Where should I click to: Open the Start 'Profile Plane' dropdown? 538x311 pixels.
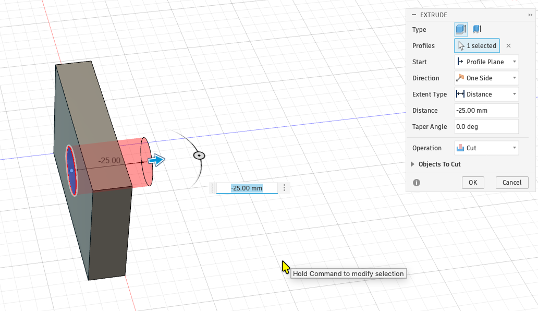[486, 62]
